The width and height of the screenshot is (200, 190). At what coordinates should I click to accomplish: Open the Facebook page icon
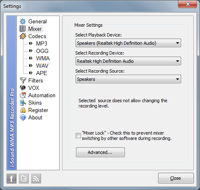coord(11,179)
